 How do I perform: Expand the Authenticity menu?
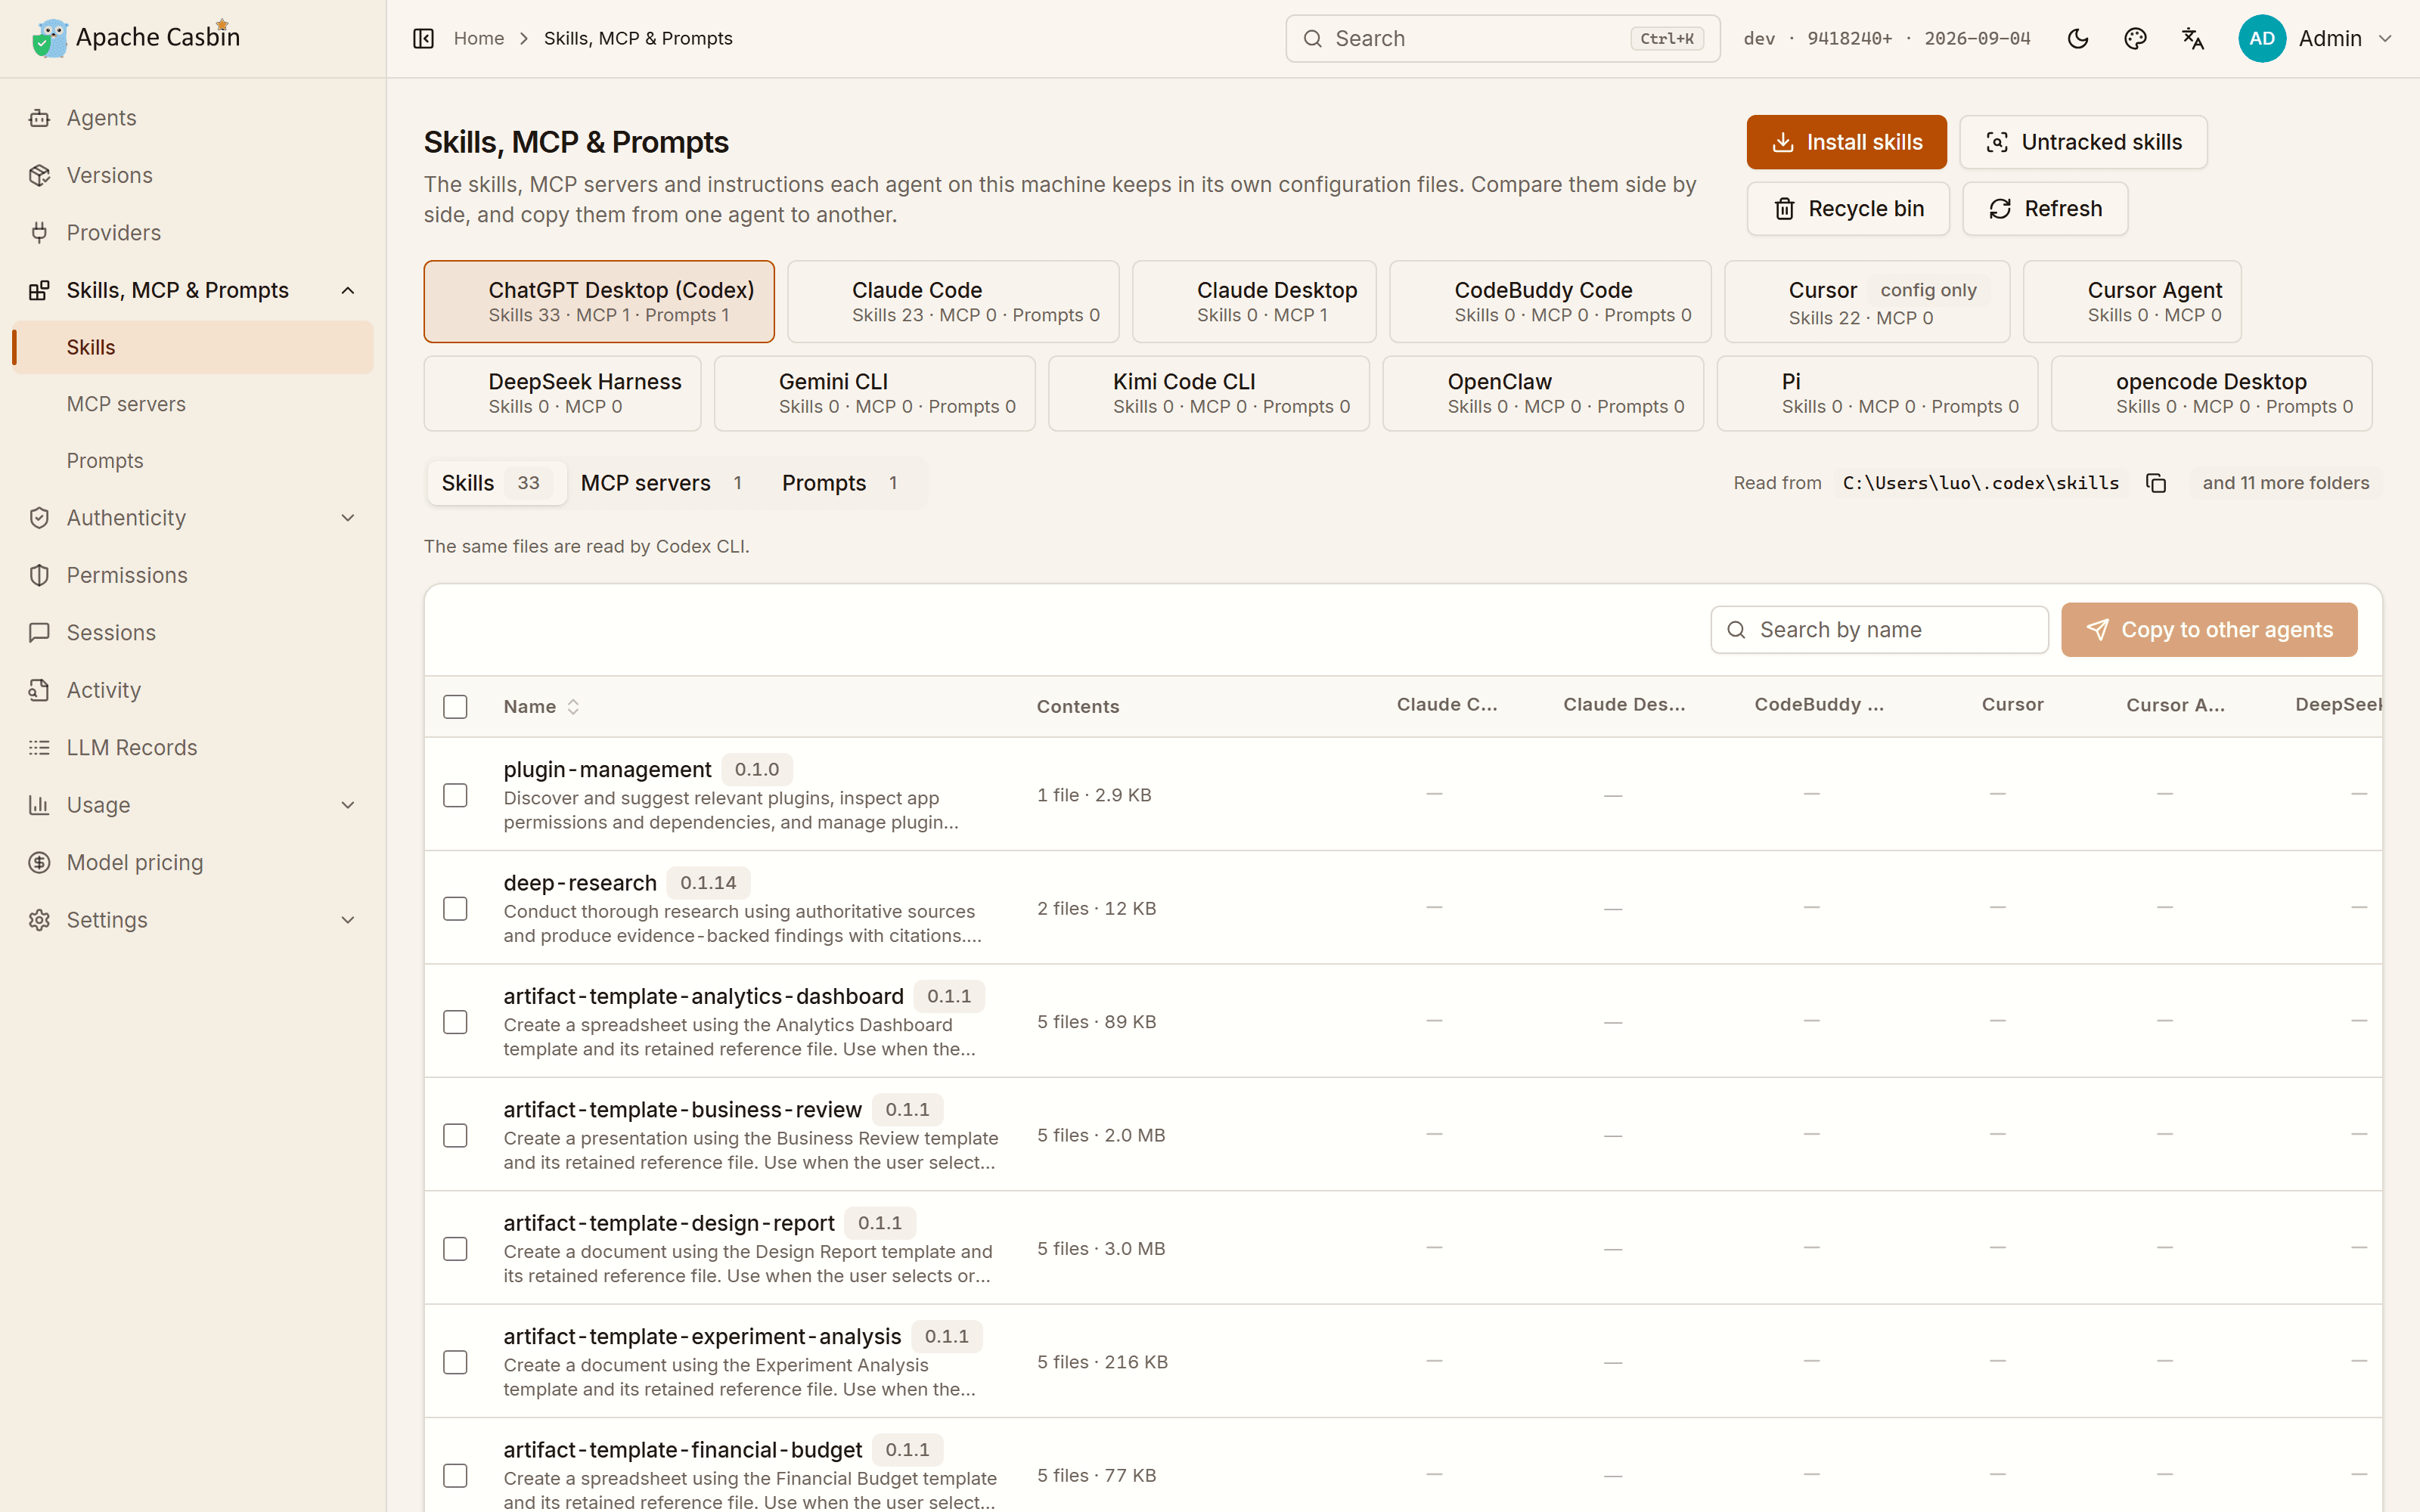193,518
